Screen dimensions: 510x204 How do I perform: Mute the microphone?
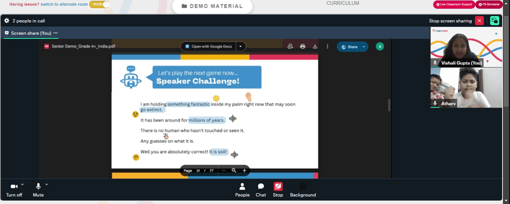pos(38,190)
